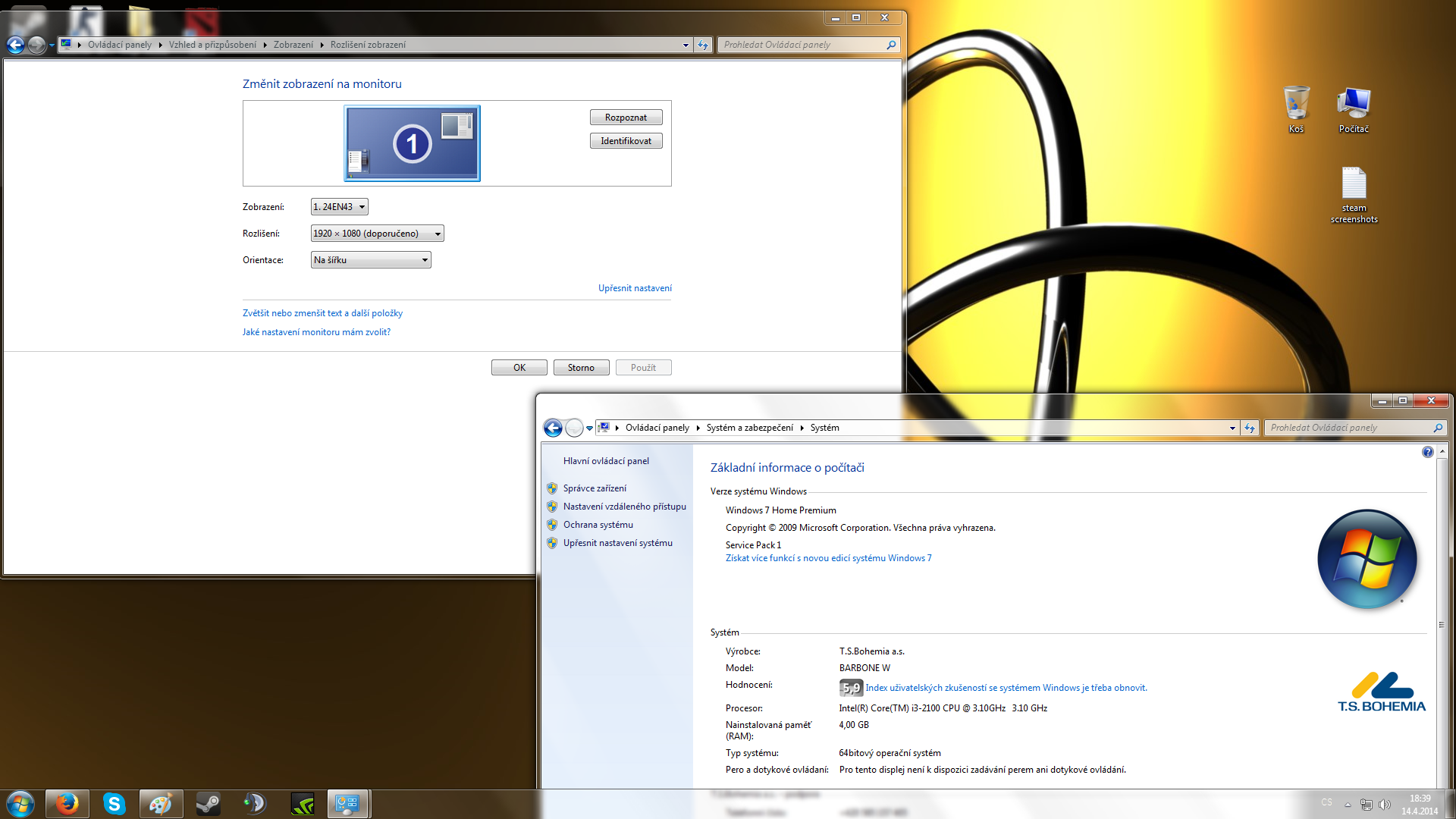
Task: Click the Identifikovat button
Action: click(626, 141)
